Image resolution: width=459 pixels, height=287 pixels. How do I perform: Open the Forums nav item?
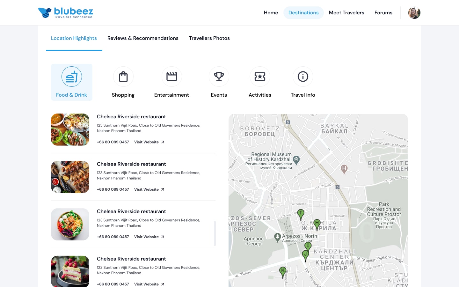click(383, 13)
